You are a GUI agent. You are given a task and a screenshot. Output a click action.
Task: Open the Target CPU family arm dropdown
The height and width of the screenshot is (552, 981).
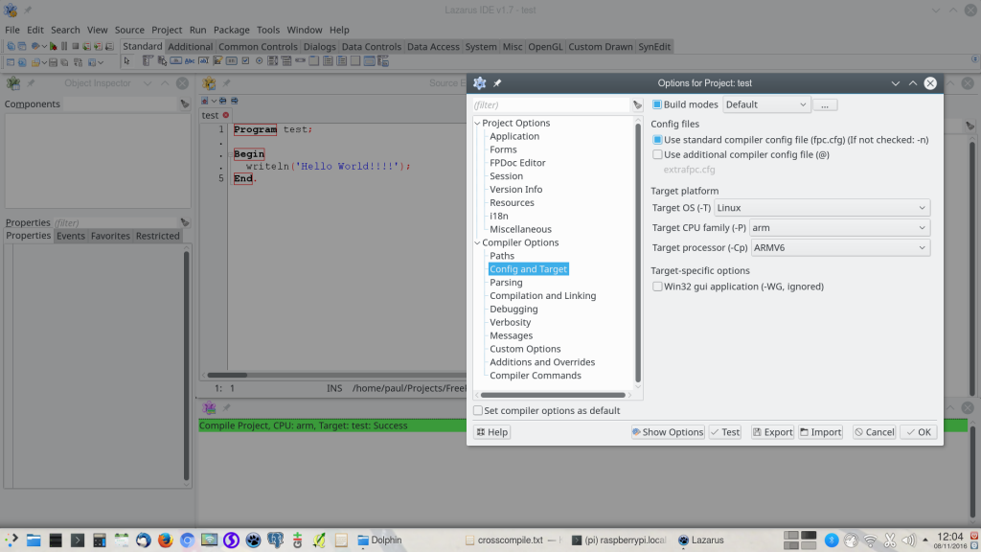click(x=839, y=228)
